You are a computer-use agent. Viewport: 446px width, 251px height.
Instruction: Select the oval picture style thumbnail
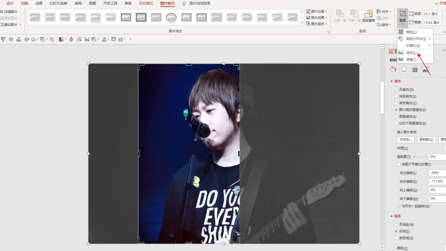(171, 17)
